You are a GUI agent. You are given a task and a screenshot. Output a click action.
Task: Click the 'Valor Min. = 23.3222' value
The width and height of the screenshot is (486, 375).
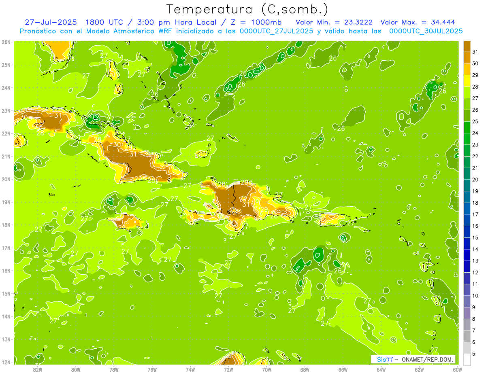[x=334, y=22]
